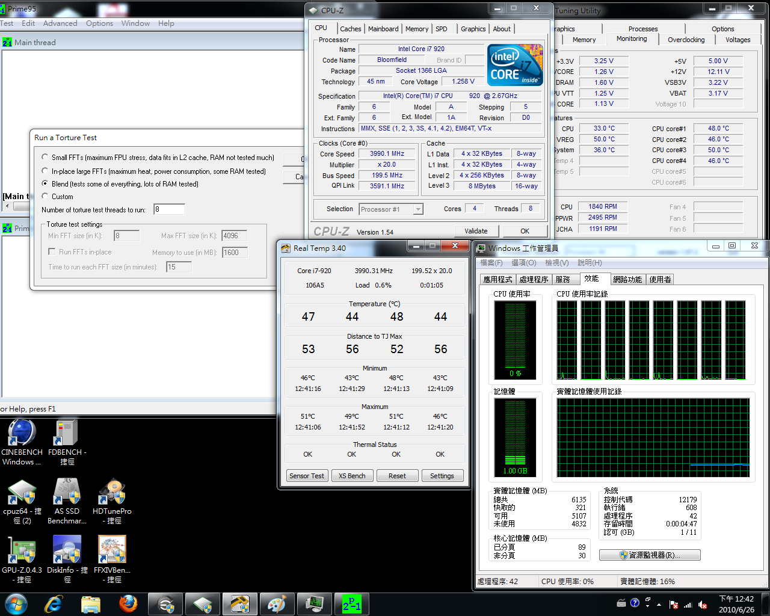Toggle Run FFTs in-place checkbox
The width and height of the screenshot is (770, 616).
[x=52, y=251]
